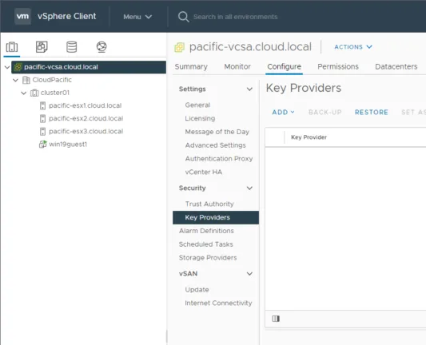
Task: Collapse the cluster01 tree node
Action: (24, 93)
